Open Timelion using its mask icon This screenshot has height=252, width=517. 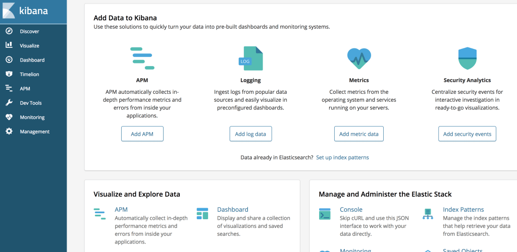click(x=9, y=74)
